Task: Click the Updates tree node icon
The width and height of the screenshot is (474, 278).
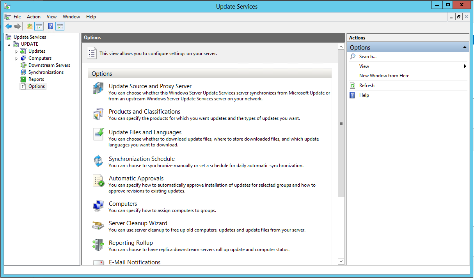Action: coord(23,51)
